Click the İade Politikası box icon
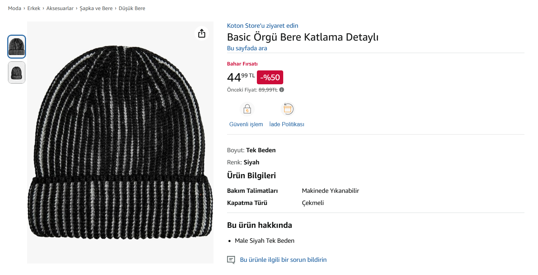The width and height of the screenshot is (538, 275). 288,109
